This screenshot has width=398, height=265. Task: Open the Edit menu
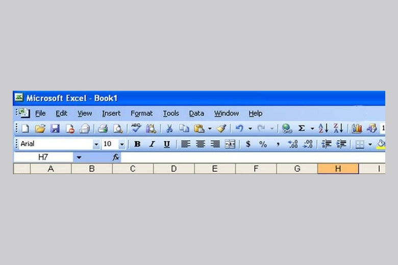(61, 113)
